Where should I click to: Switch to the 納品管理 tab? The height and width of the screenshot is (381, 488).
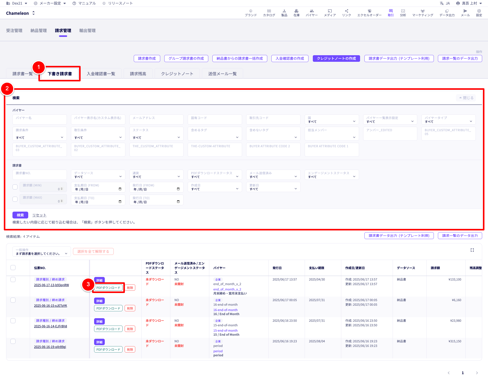pyautogui.click(x=39, y=31)
